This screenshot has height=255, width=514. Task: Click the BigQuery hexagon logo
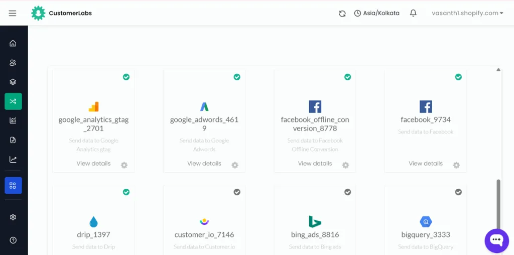coord(426,222)
